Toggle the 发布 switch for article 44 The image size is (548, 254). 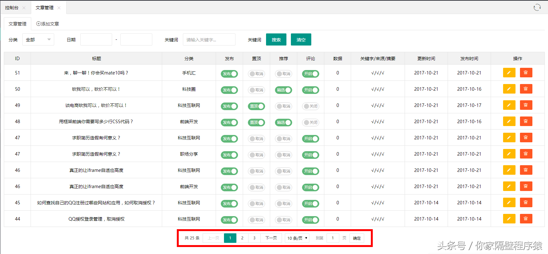click(x=229, y=220)
